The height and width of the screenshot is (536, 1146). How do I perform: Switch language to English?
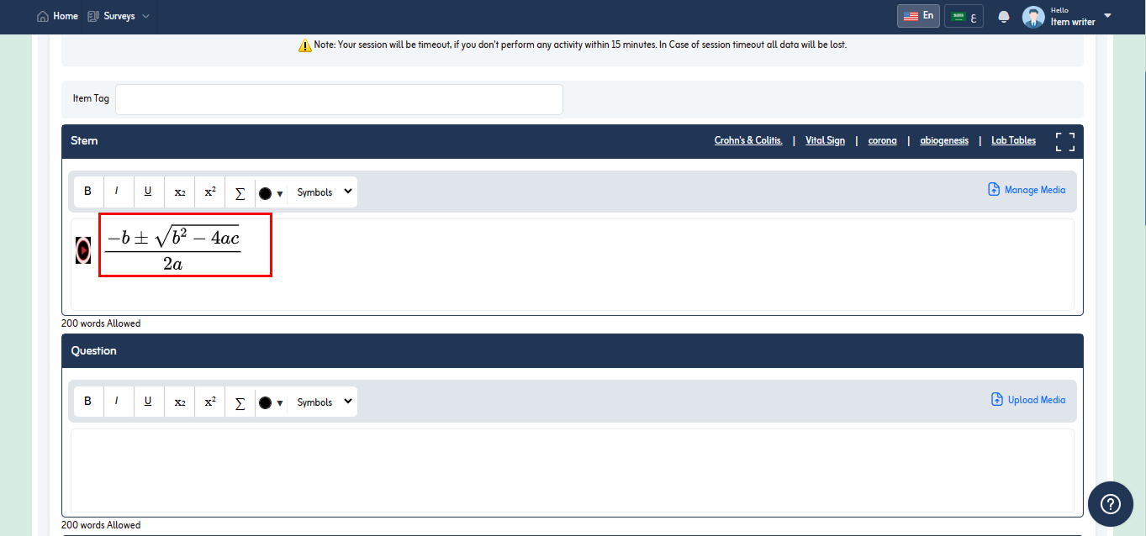click(x=918, y=16)
